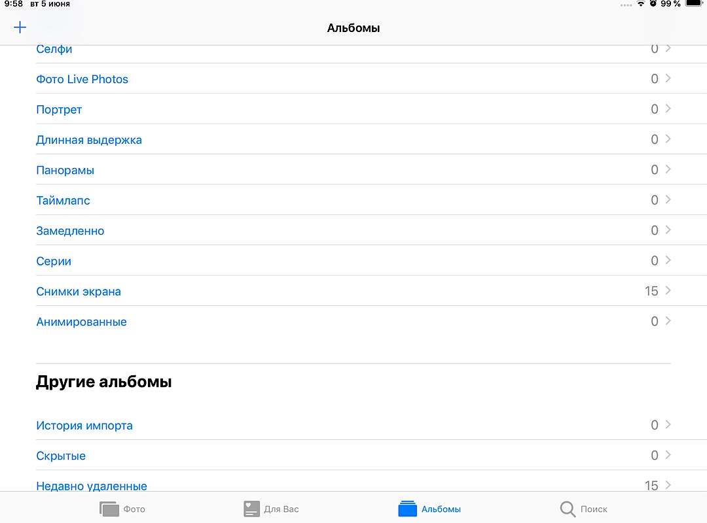Open the Замедленно album
Screen dimensions: 707x523
click(x=70, y=231)
